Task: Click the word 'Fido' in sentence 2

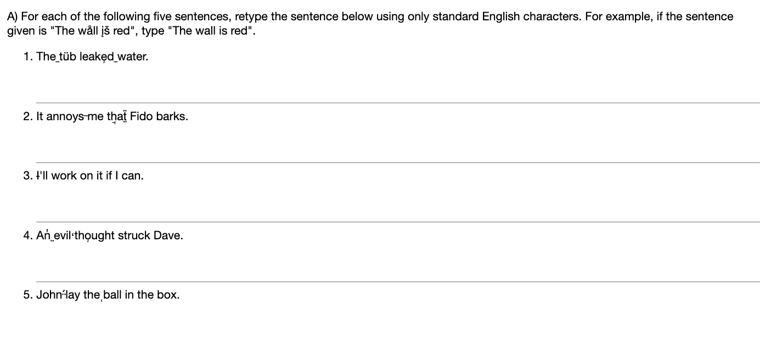Action: [142, 117]
